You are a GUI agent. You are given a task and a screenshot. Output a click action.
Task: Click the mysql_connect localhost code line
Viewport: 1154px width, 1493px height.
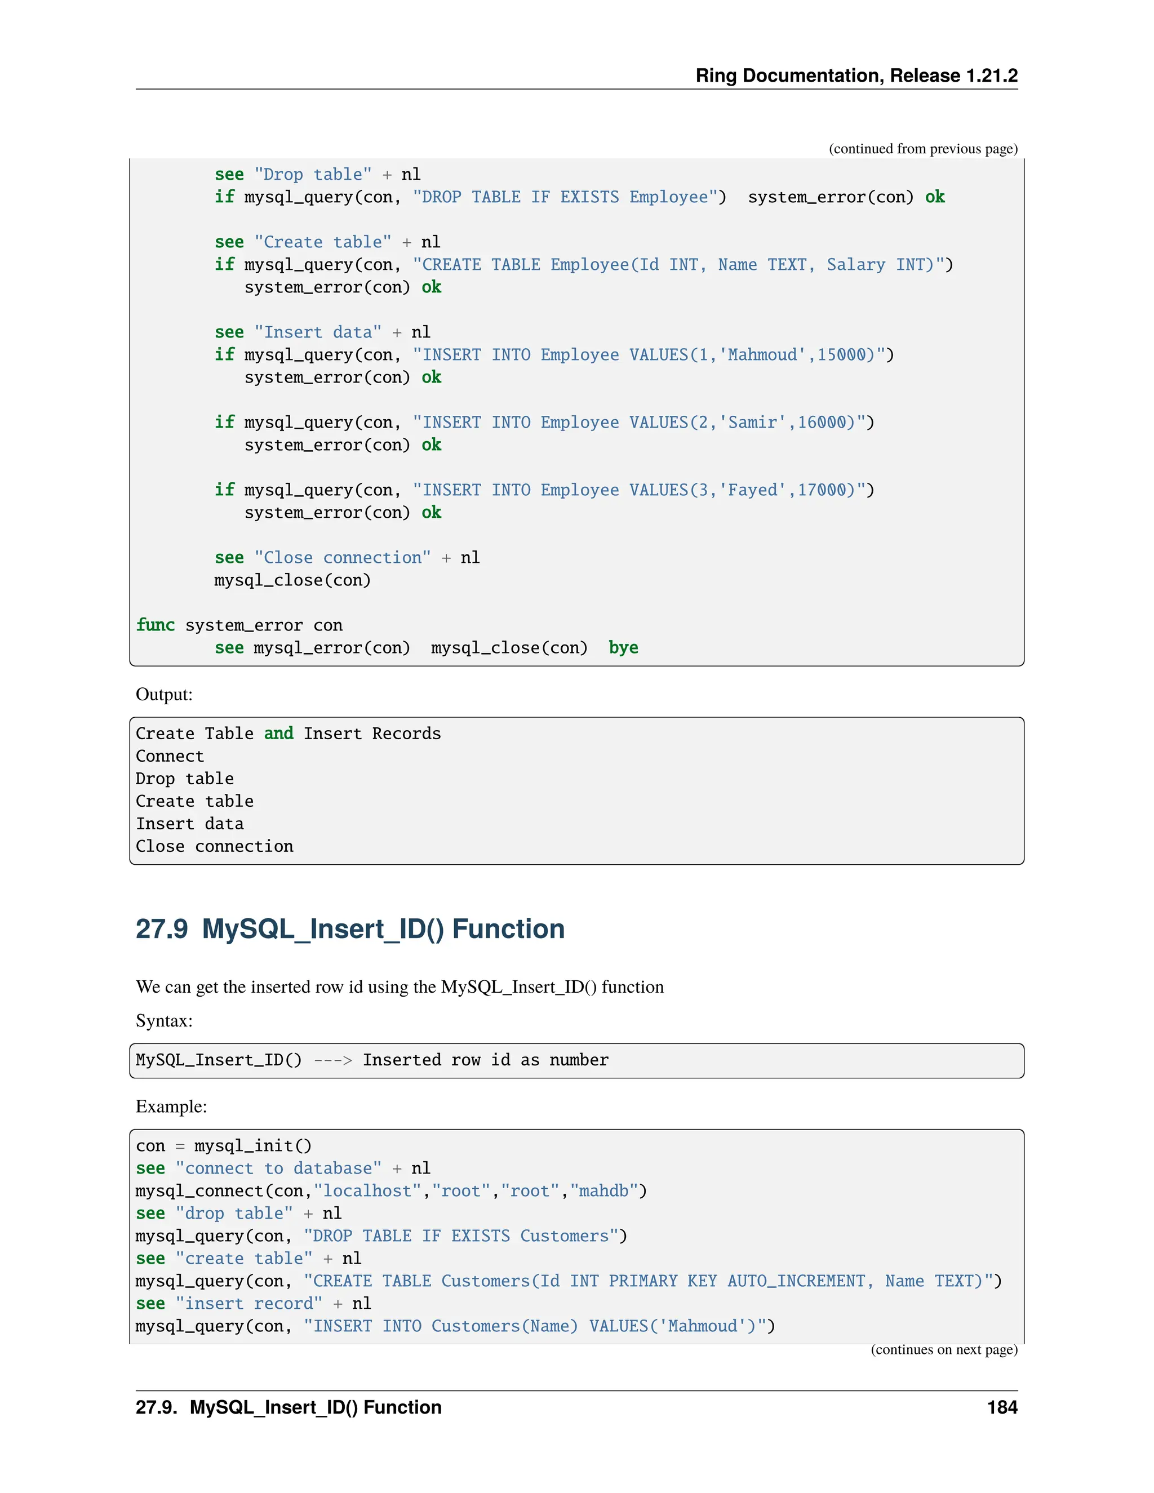[390, 1191]
